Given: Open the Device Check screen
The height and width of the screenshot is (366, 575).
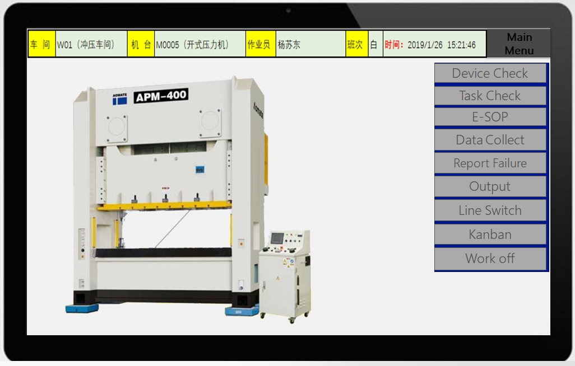Looking at the screenshot, I should [490, 73].
